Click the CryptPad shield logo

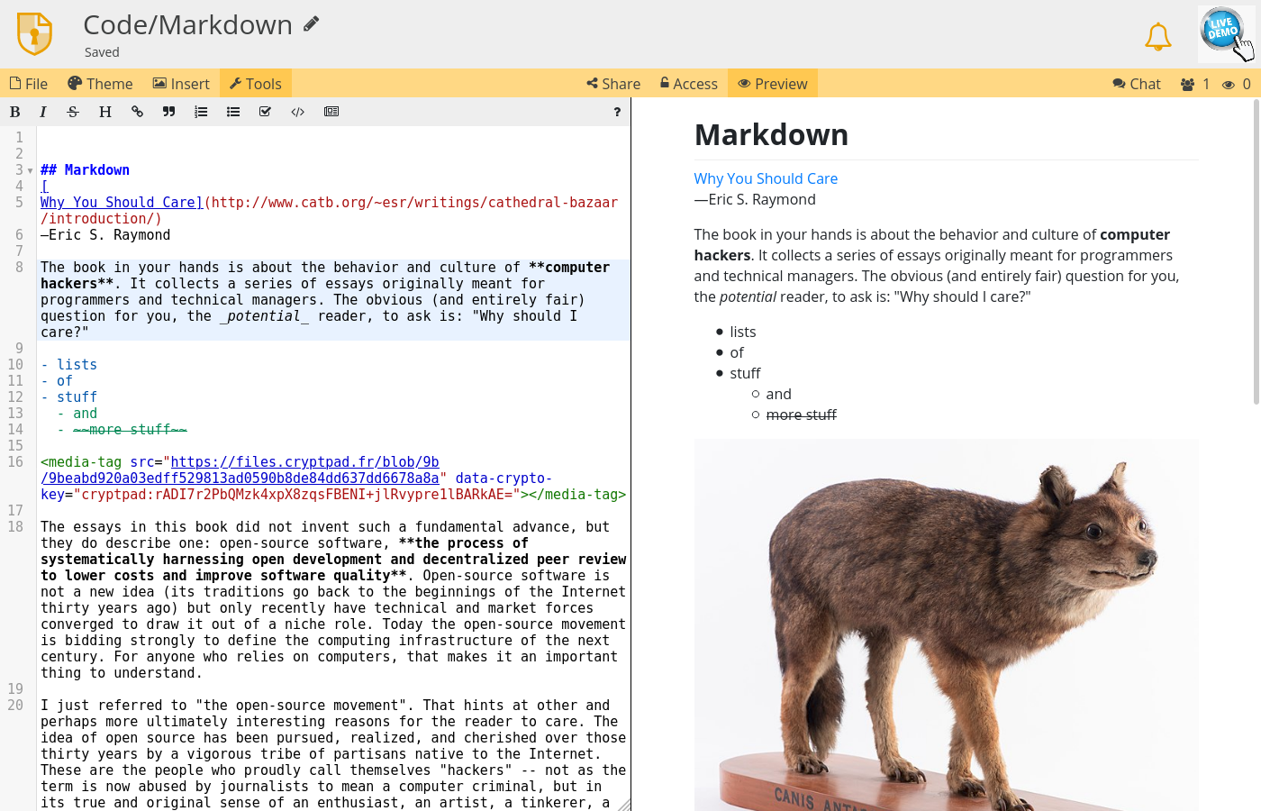coord(34,34)
